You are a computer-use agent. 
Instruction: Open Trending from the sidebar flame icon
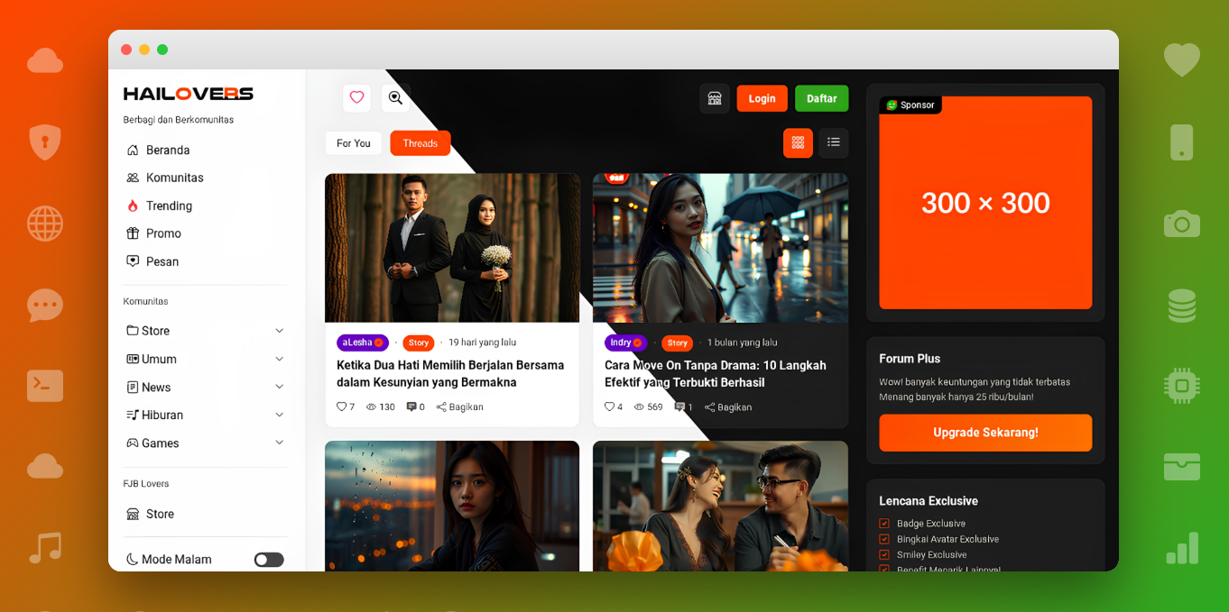coord(133,206)
